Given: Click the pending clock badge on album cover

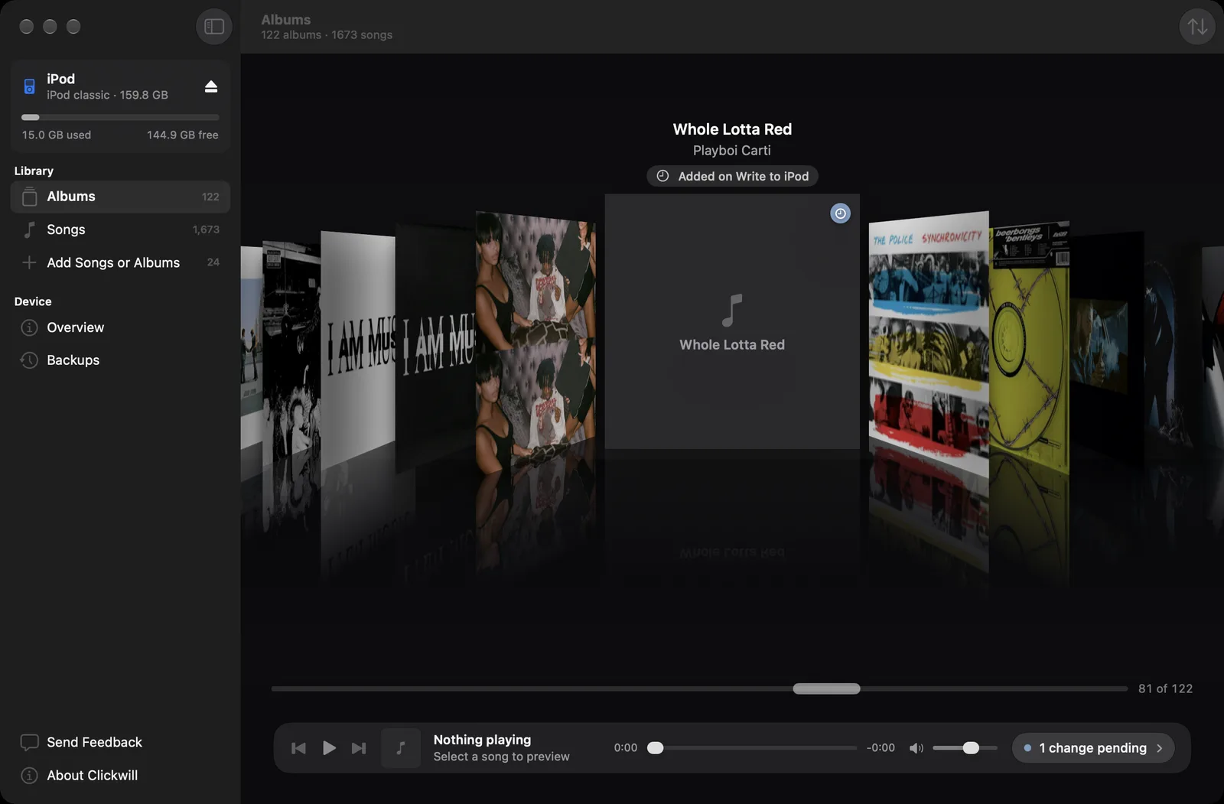Looking at the screenshot, I should [840, 213].
